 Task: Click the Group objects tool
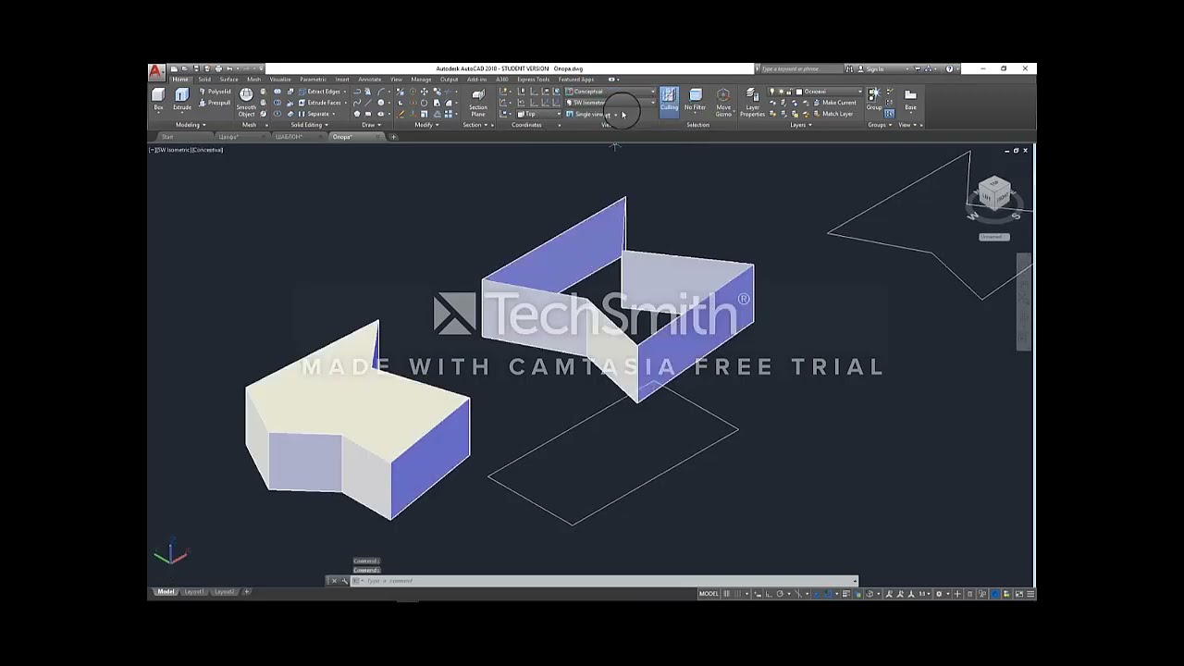click(873, 100)
